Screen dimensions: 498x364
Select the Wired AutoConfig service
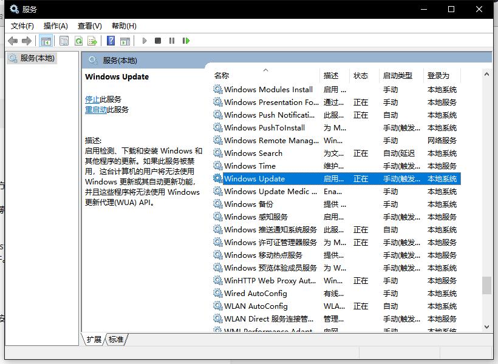click(336, 293)
